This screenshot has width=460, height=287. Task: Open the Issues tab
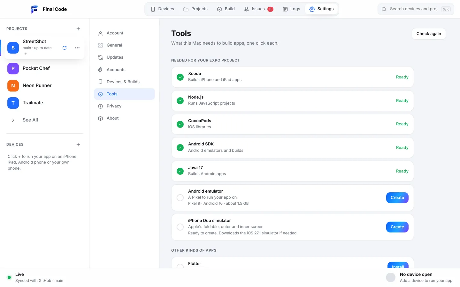point(259,9)
